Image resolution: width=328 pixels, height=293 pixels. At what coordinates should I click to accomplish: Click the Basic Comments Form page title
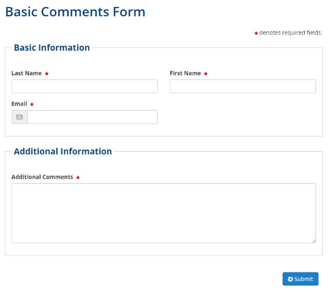pos(75,12)
